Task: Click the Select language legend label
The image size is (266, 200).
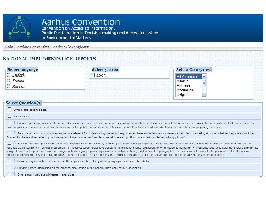Action: 23,70
